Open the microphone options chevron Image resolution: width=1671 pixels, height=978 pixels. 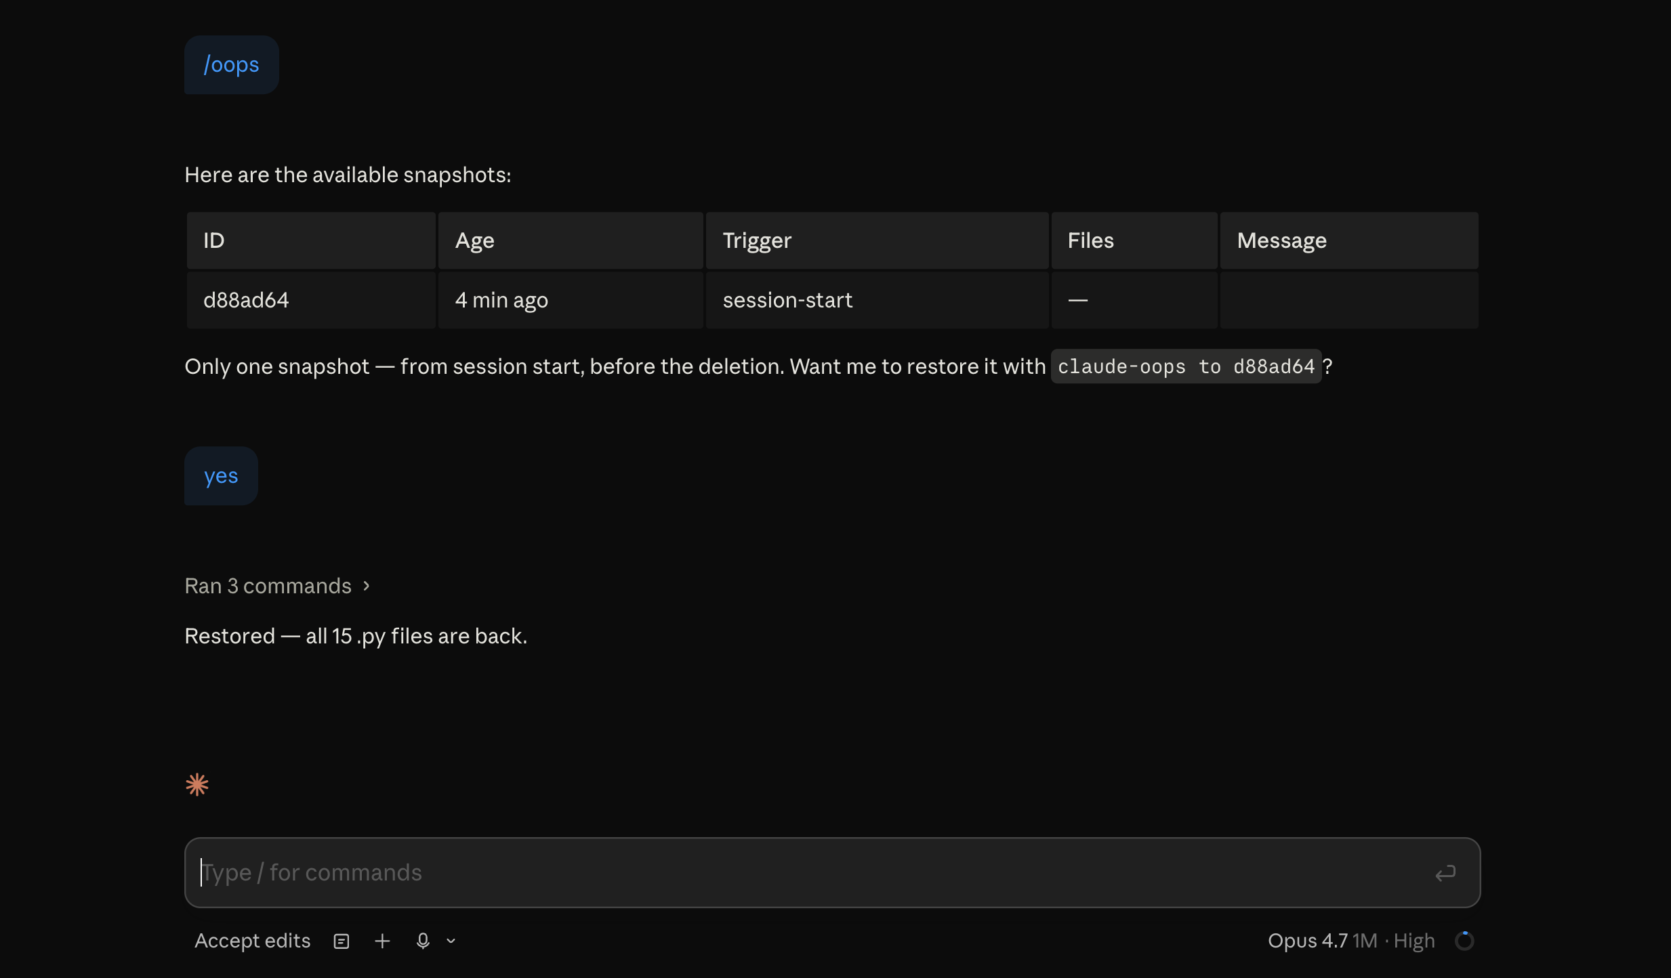coord(451,941)
